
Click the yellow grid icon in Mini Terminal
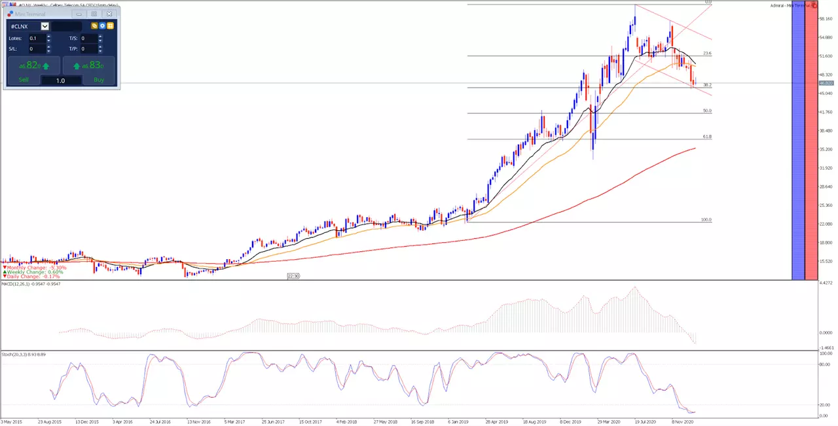[x=110, y=26]
